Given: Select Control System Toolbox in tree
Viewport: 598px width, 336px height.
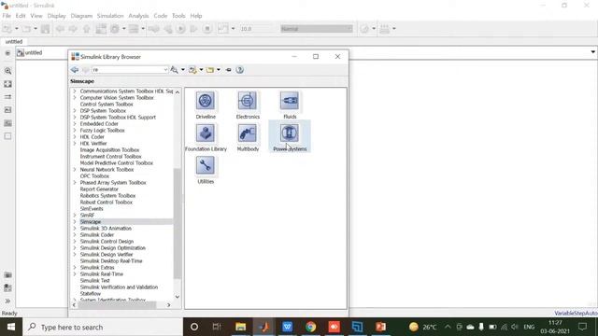Looking at the screenshot, I should (x=107, y=104).
